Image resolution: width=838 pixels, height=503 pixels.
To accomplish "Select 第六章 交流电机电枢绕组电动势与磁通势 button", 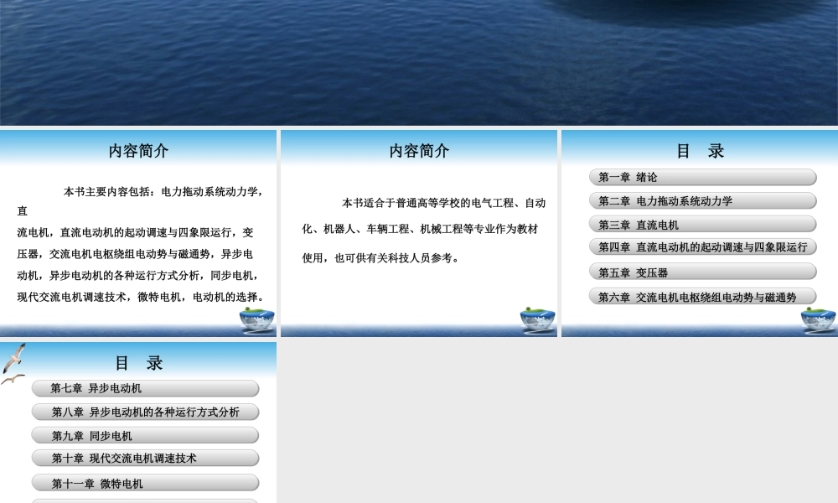I will click(x=703, y=297).
